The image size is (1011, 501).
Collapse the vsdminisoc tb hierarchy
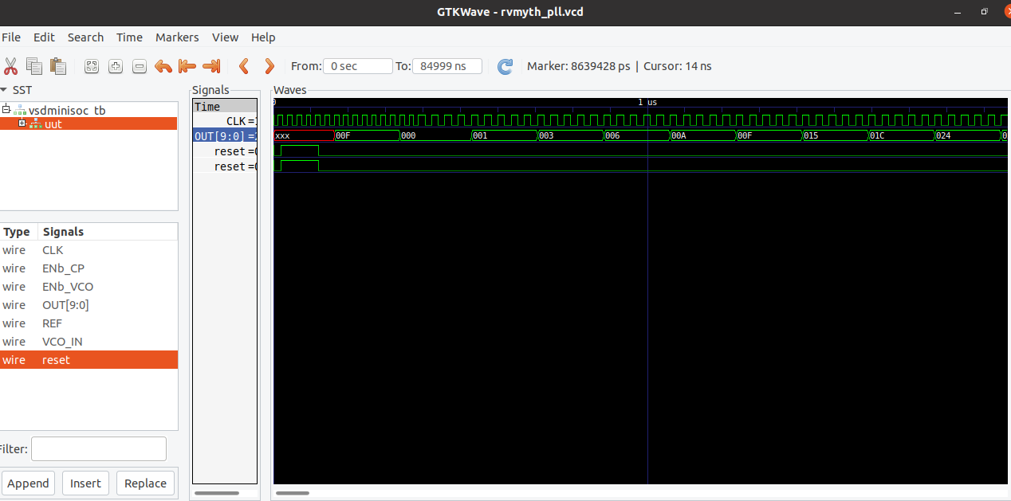tap(5, 110)
